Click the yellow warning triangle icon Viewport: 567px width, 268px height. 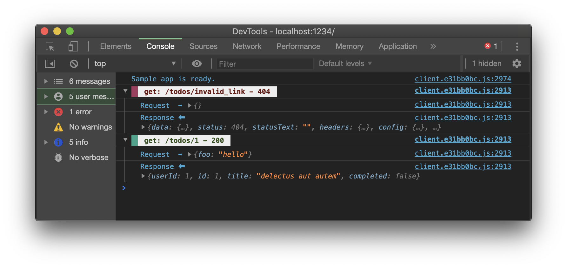click(58, 127)
